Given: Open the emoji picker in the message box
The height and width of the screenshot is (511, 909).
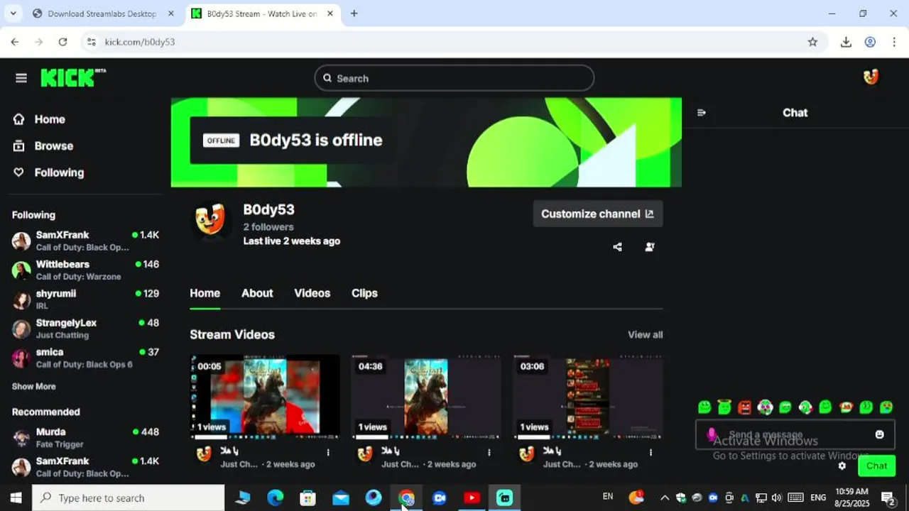Looking at the screenshot, I should 879,434.
